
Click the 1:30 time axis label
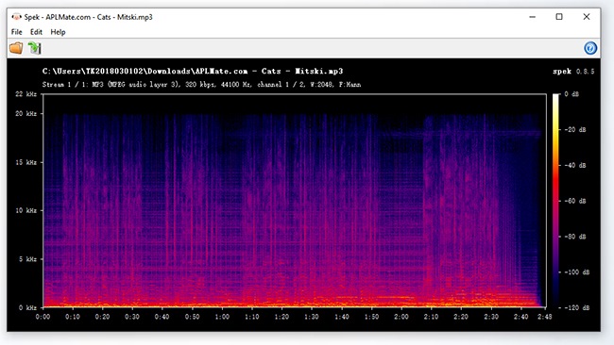click(312, 317)
